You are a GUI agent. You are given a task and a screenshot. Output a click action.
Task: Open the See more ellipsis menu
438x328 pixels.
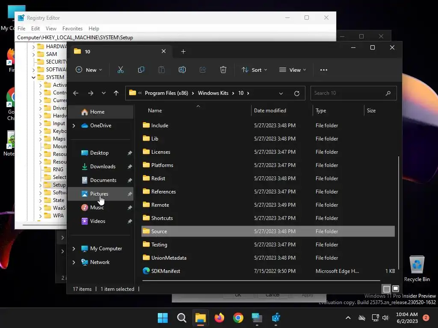point(323,70)
